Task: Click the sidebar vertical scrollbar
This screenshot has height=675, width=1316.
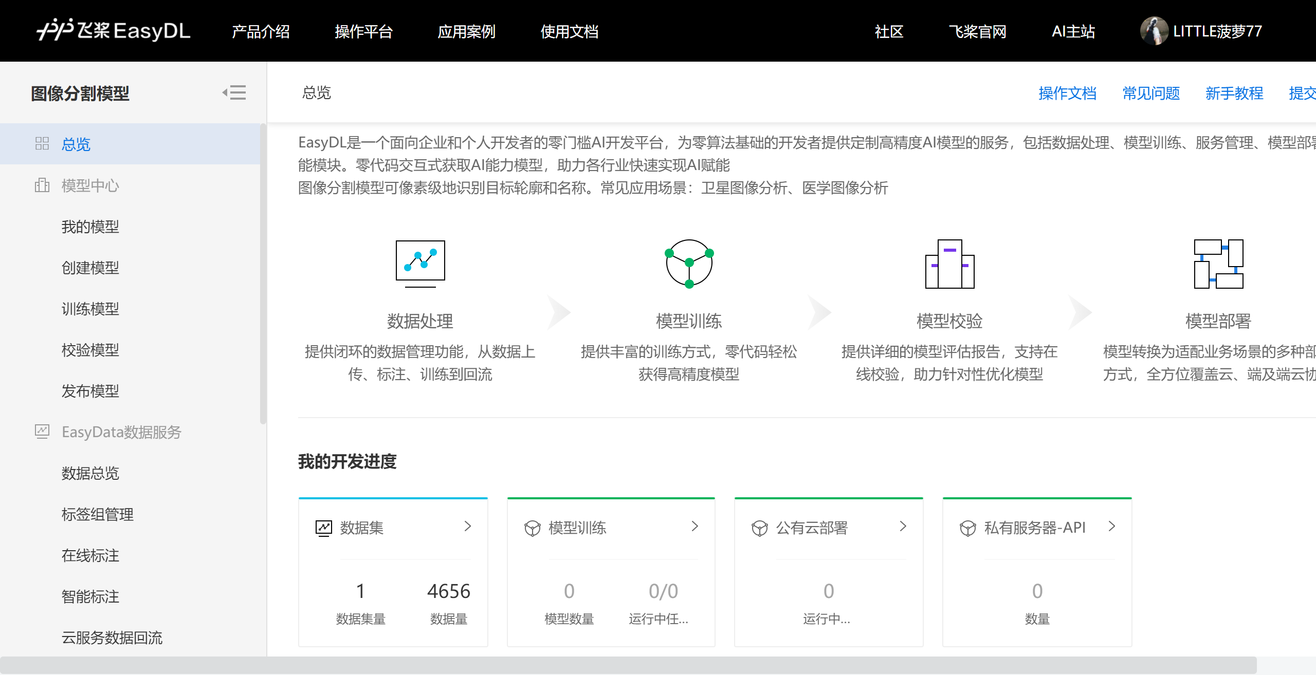Action: (x=263, y=274)
